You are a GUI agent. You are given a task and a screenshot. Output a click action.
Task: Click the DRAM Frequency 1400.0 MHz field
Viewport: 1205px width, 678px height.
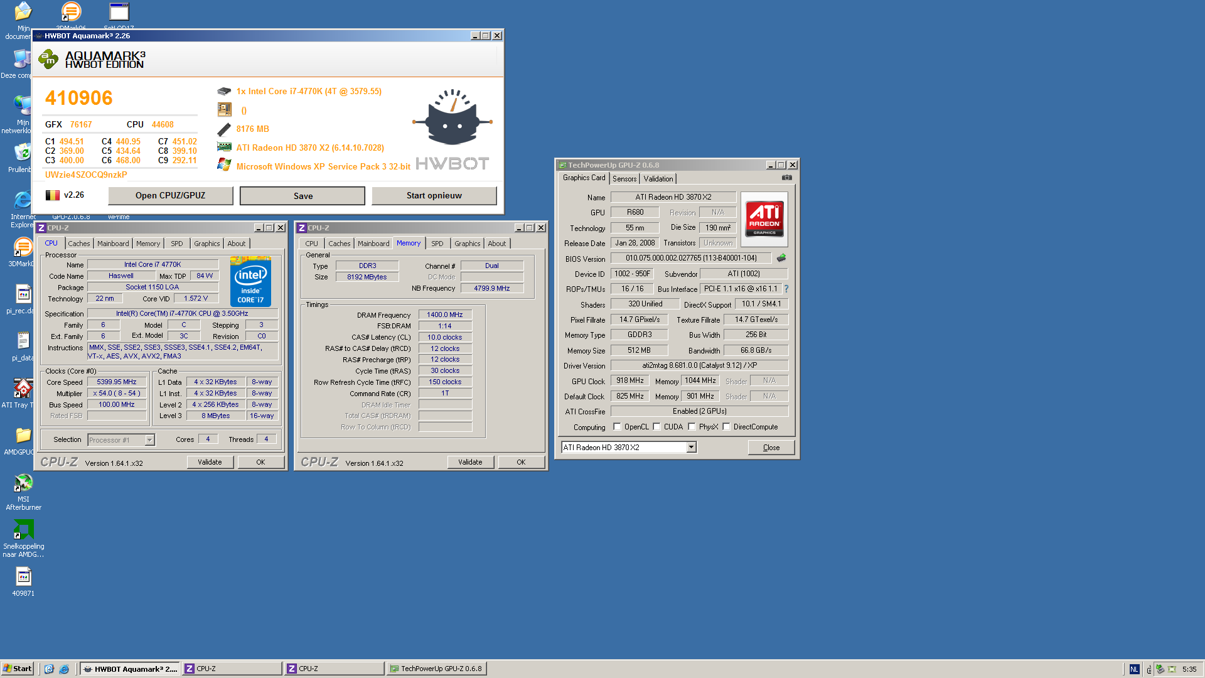pos(445,315)
